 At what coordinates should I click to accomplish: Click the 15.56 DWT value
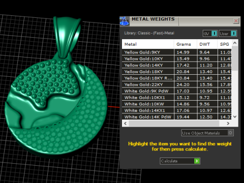pos(206,84)
